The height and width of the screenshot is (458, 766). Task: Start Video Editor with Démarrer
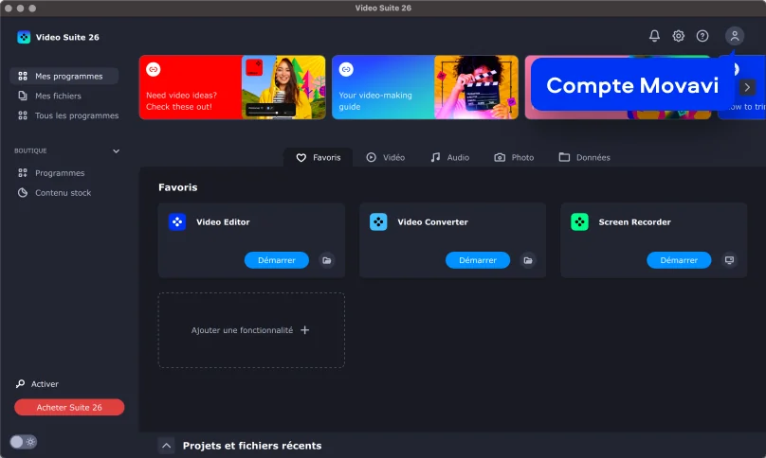click(x=277, y=260)
